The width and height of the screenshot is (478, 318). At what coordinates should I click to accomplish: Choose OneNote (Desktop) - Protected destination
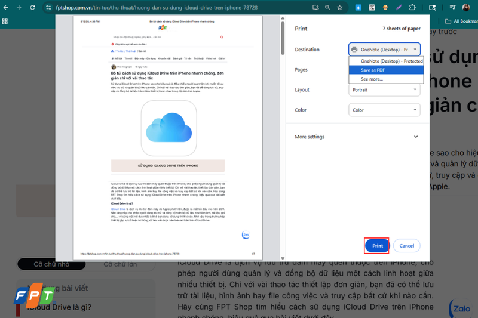point(386,61)
